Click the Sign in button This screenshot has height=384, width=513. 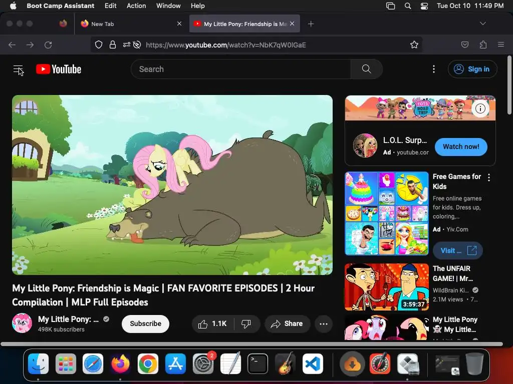pos(472,69)
